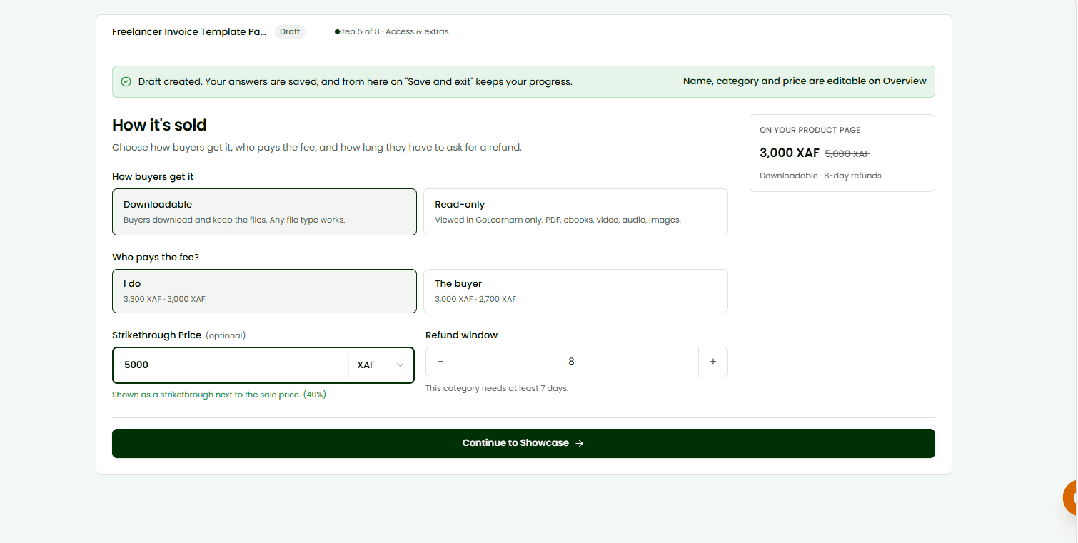Click "This category needs at least 7 days." note
Screen dimensions: 1078x543
tap(497, 389)
